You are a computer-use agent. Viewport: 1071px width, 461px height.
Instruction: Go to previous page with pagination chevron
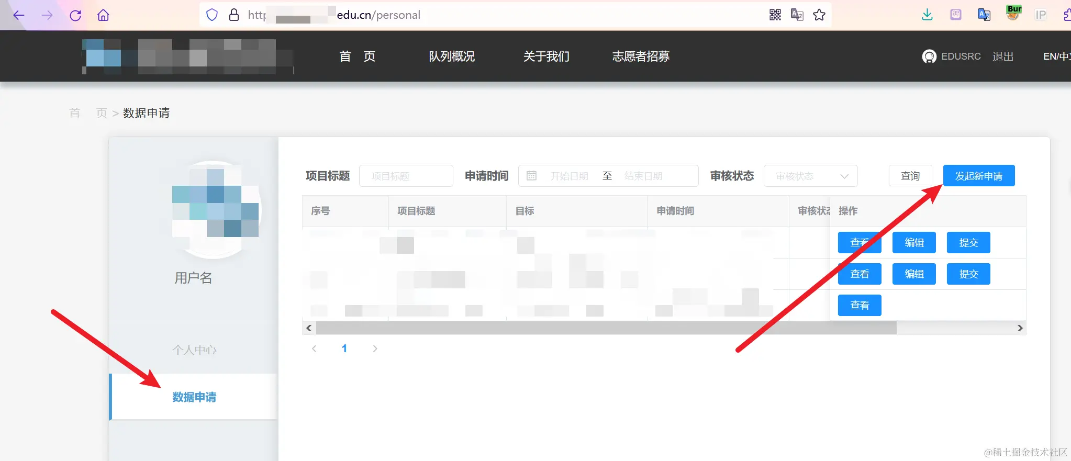314,348
